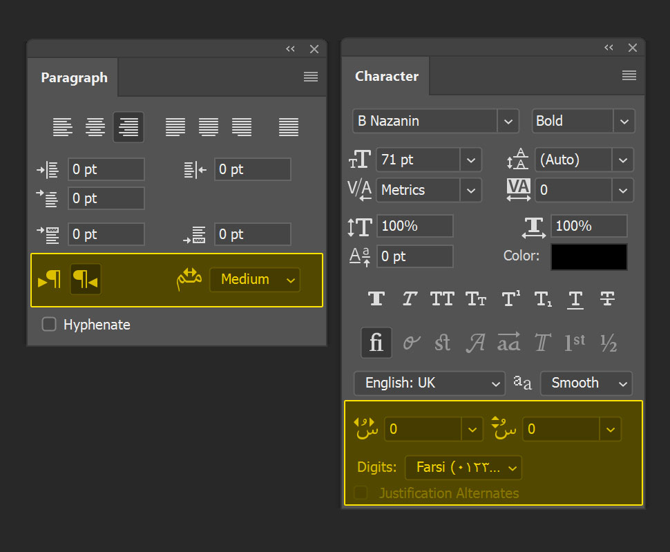
Task: Select center text alignment icon
Action: point(95,127)
